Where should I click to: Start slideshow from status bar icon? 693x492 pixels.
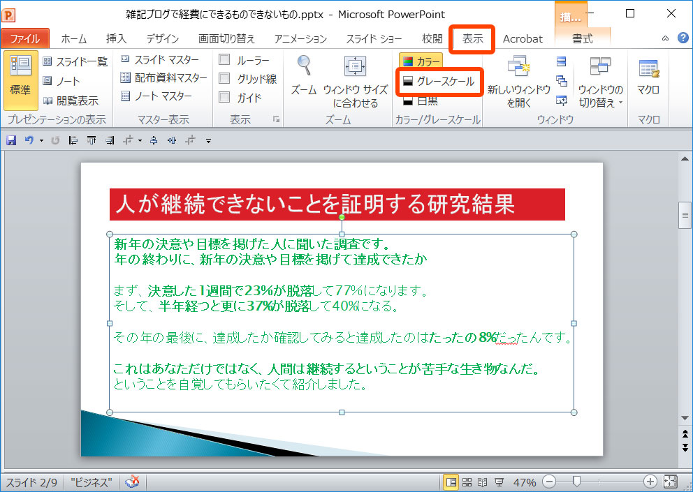click(x=499, y=482)
